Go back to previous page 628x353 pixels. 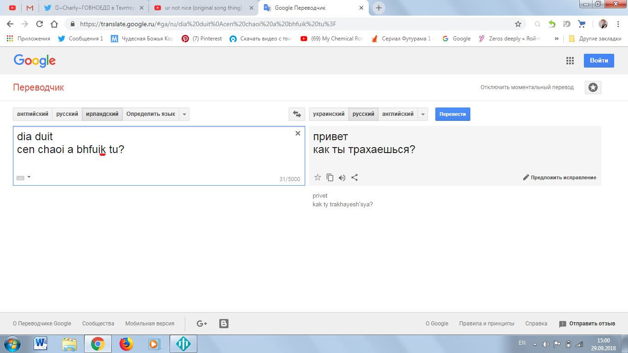(10, 24)
